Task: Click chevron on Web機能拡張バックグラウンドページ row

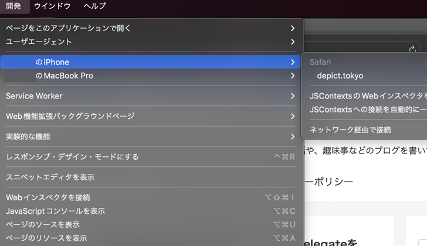Action: pos(293,117)
